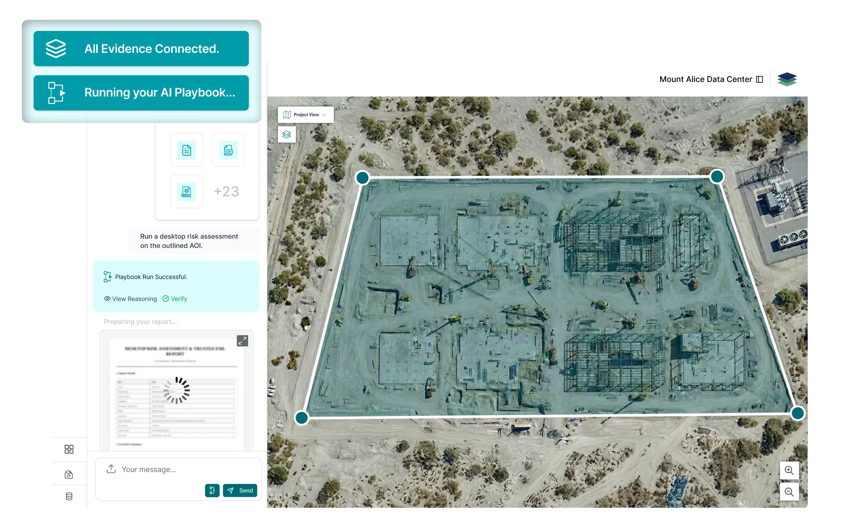Click the Send button
The image size is (860, 517).
coord(240,490)
